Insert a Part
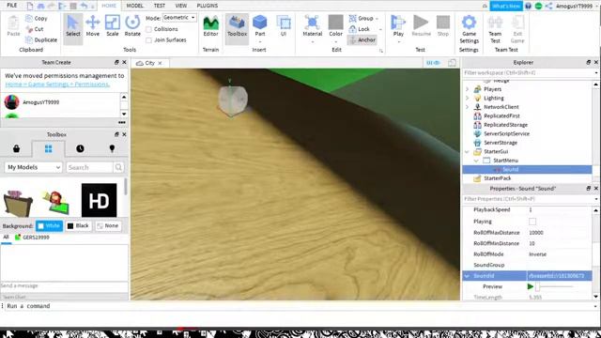Viewport: 601px width, 338px height. pyautogui.click(x=260, y=29)
